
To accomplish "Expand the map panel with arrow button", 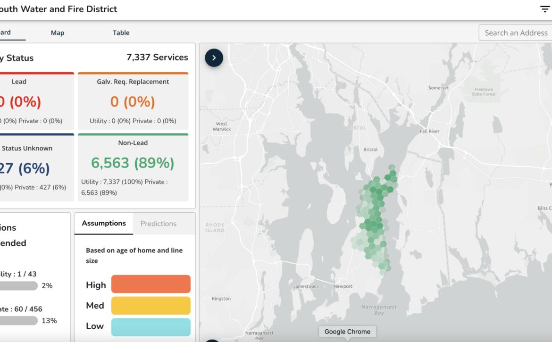I will tap(214, 58).
